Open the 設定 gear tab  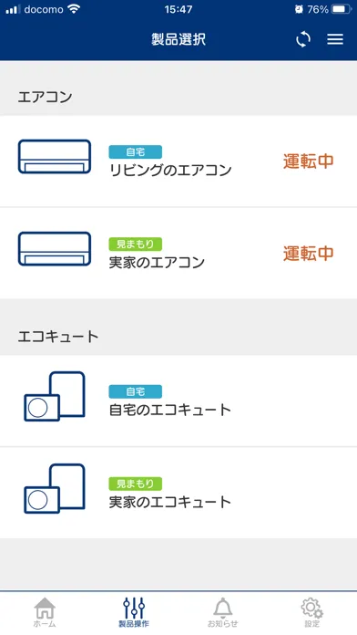pos(312,612)
